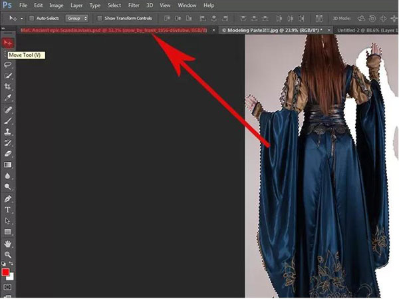
Task: Expand the toolbar with the double-arrow
Action: click(x=3, y=29)
